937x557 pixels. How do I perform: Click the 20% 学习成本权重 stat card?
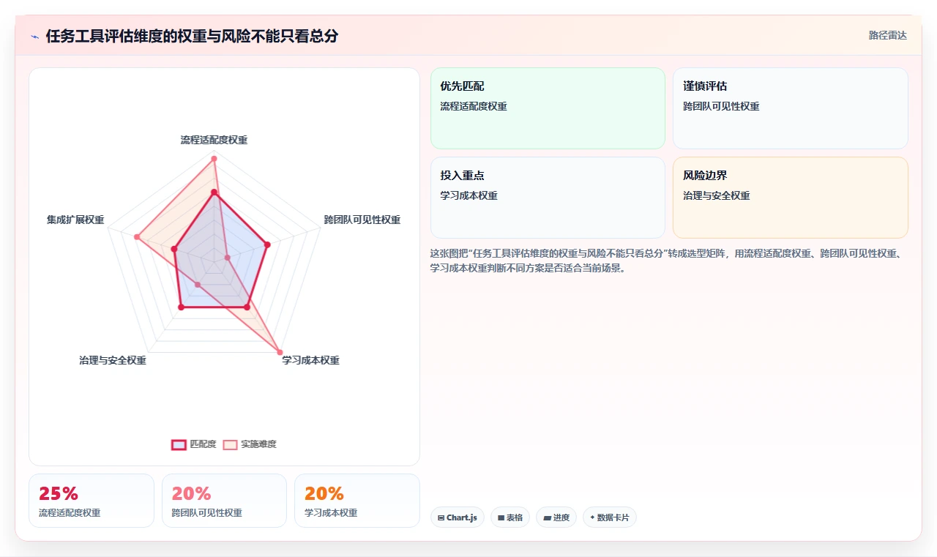tap(357, 501)
